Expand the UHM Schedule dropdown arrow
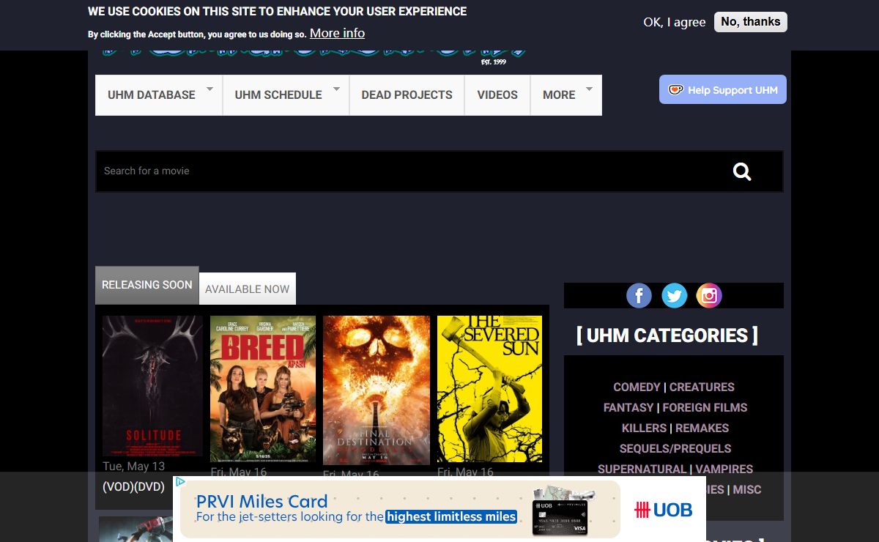 click(x=336, y=89)
